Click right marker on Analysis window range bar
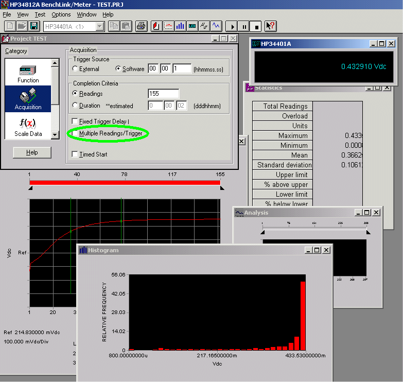 (369, 232)
